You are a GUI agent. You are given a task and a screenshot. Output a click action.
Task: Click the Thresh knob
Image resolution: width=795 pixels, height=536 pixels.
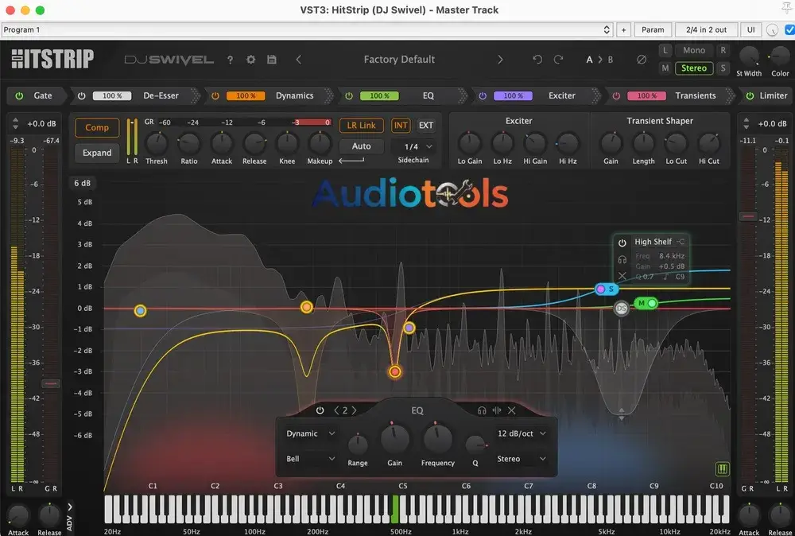(157, 144)
